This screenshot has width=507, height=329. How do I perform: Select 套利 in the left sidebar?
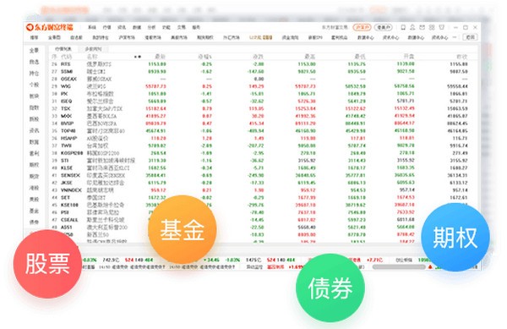34,153
